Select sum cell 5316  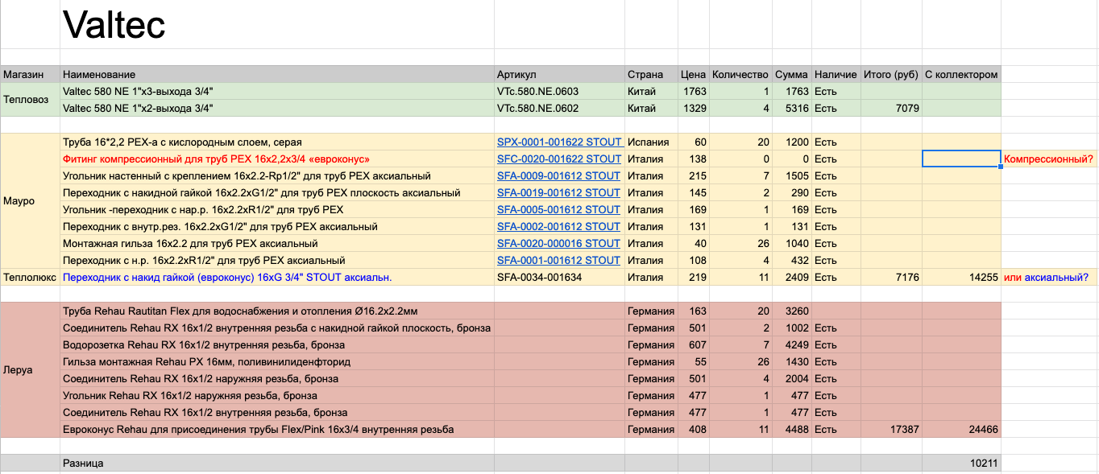pyautogui.click(x=792, y=108)
